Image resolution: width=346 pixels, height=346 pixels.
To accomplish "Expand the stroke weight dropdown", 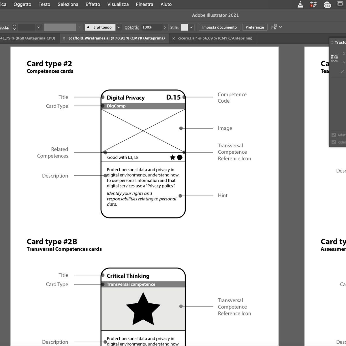I will (x=39, y=27).
